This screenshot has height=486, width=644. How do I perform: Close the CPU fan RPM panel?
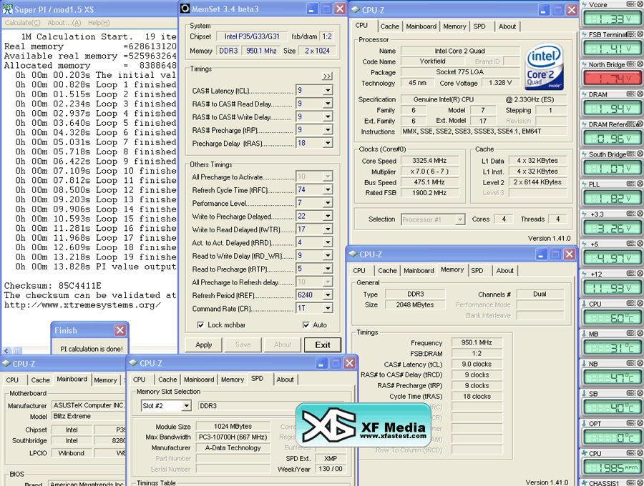(x=640, y=453)
